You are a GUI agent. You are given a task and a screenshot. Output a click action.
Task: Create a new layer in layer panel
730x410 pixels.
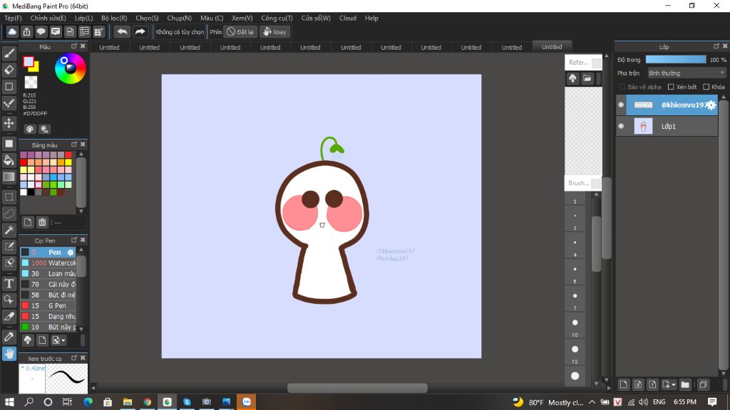click(x=623, y=384)
